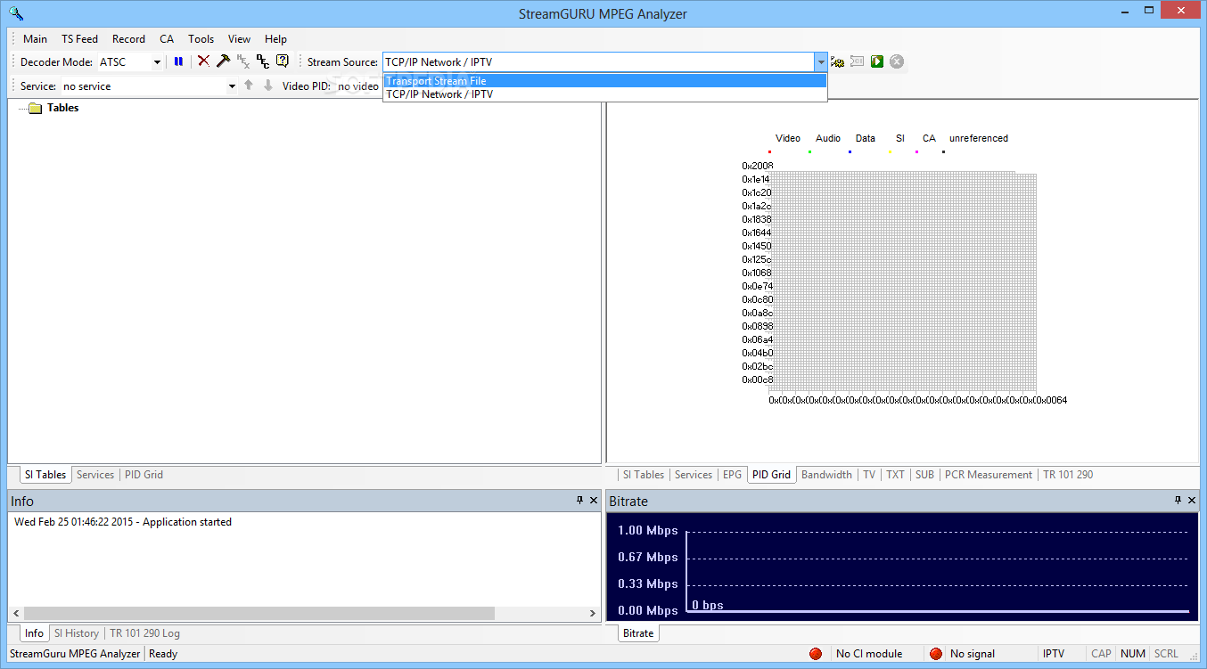This screenshot has height=669, width=1207.
Task: Click the yellow question help icon
Action: pyautogui.click(x=283, y=61)
